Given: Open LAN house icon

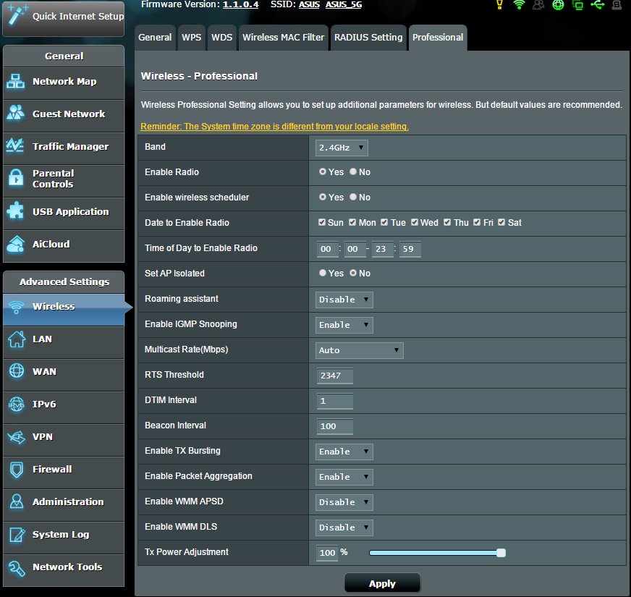Looking at the screenshot, I should coord(17,339).
